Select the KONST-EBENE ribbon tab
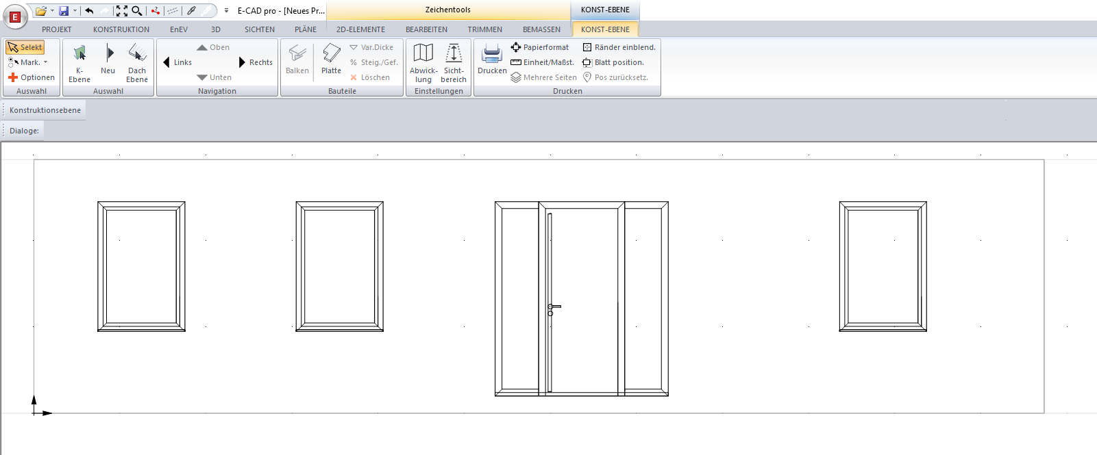Image resolution: width=1097 pixels, height=455 pixels. click(605, 29)
